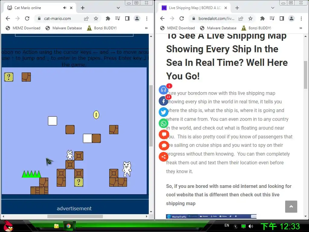The height and width of the screenshot is (232, 309).
Task: Open profile avatar in Shipping Map window
Action: [291, 18]
